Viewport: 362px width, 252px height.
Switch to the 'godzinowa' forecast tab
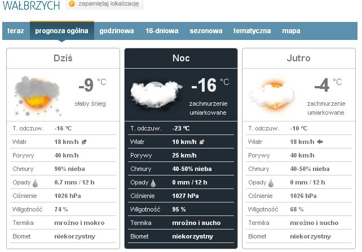(x=117, y=31)
